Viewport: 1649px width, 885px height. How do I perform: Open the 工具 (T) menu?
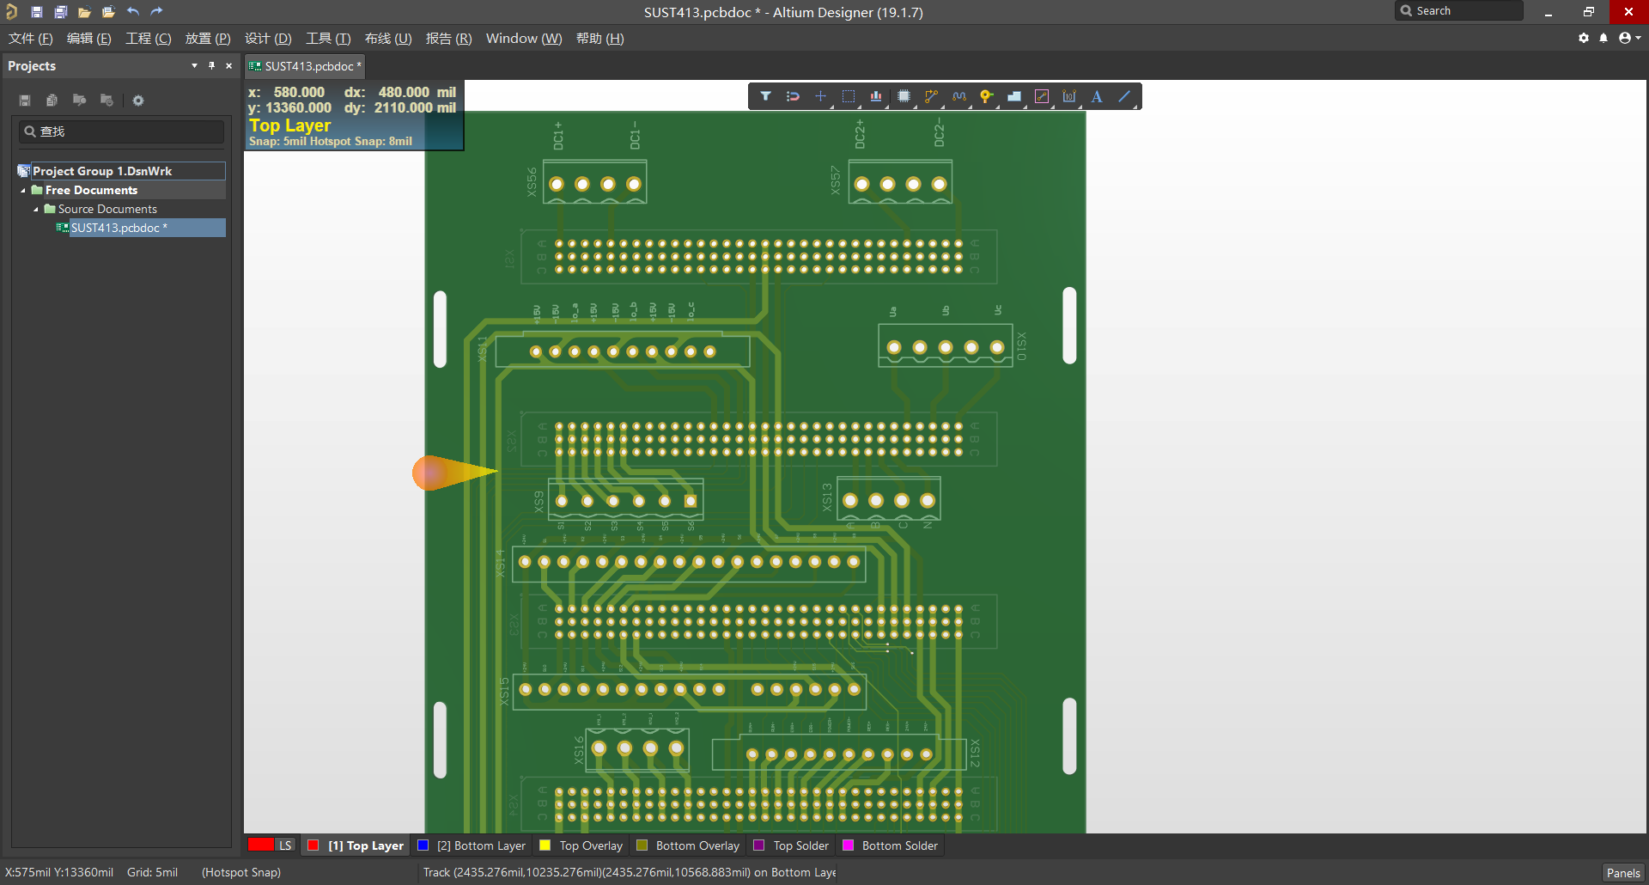(328, 39)
